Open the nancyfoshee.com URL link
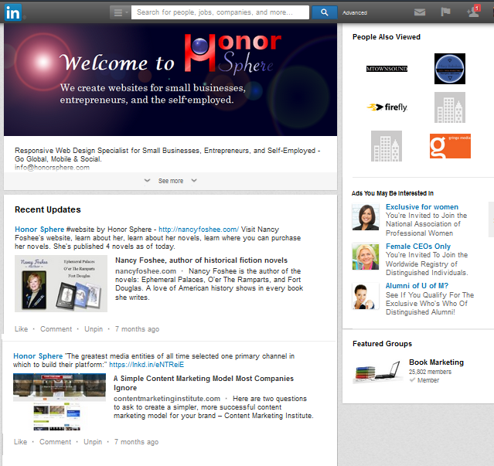This screenshot has width=494, height=466. tap(199, 230)
